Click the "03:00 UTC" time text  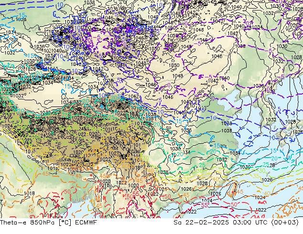[x=250, y=222]
